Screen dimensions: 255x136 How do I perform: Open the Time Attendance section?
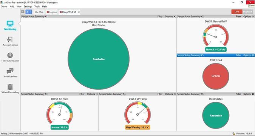tap(10, 57)
